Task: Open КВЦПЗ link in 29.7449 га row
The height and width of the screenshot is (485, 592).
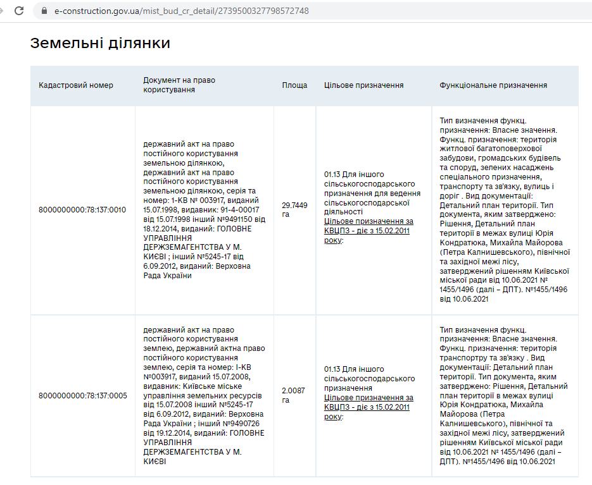Action: [x=368, y=231]
